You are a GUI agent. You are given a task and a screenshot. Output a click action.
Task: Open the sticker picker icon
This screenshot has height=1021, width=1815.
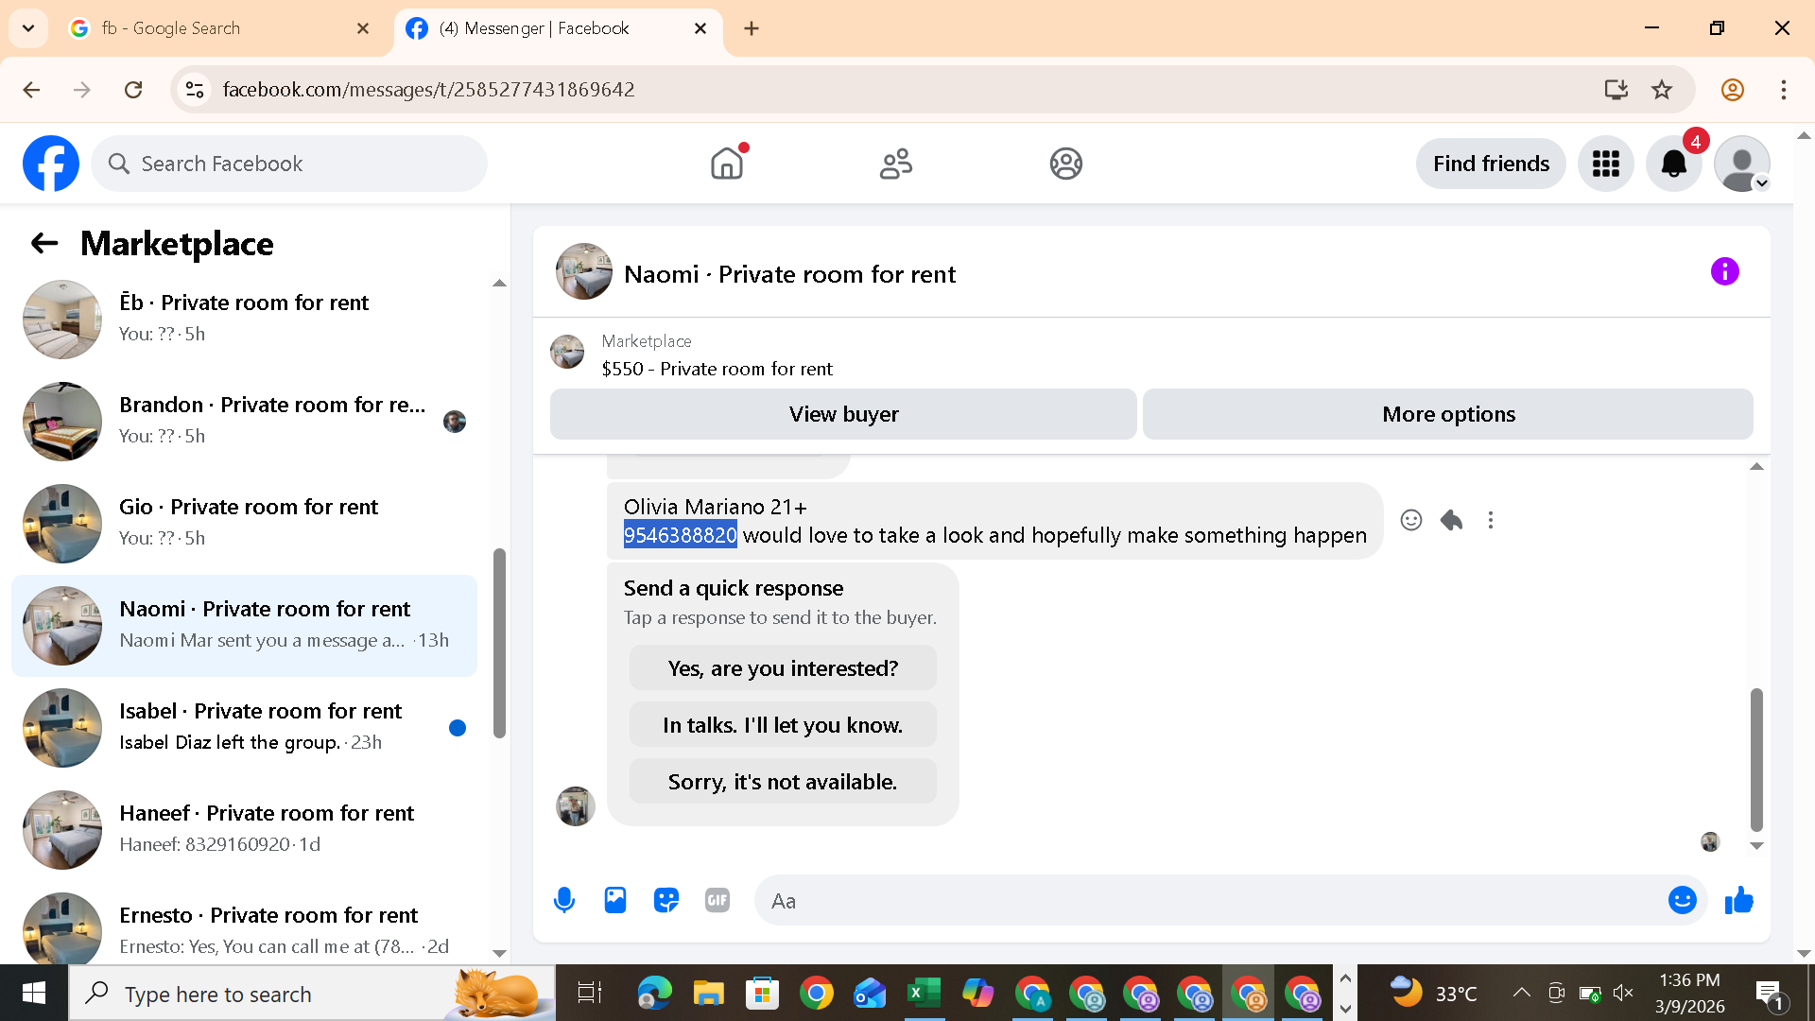click(x=666, y=900)
